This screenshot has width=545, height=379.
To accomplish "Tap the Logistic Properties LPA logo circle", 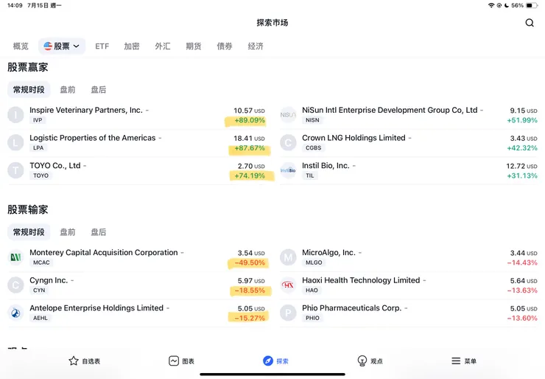I will click(15, 143).
